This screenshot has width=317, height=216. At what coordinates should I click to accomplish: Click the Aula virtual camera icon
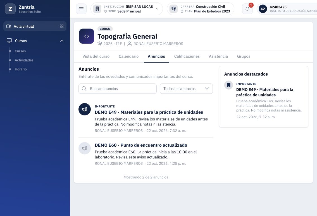(x=9, y=26)
